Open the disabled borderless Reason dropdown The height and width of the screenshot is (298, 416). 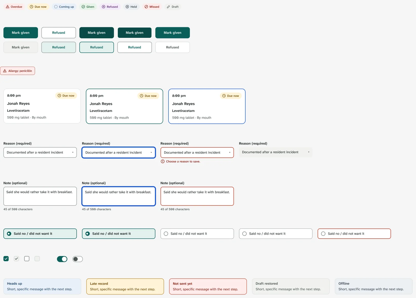click(276, 152)
